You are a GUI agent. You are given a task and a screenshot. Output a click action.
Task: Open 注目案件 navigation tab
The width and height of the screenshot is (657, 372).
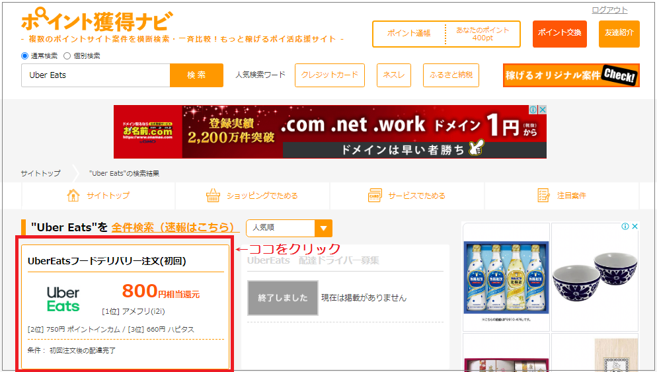coord(562,195)
